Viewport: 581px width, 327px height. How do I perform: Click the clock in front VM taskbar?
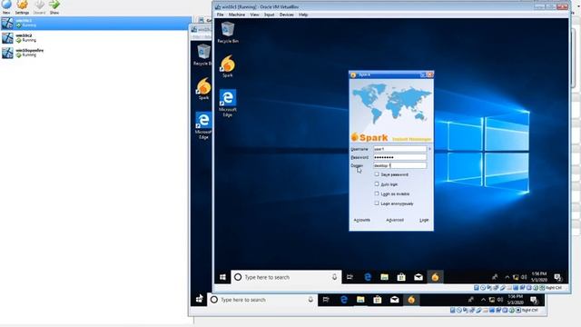539,277
